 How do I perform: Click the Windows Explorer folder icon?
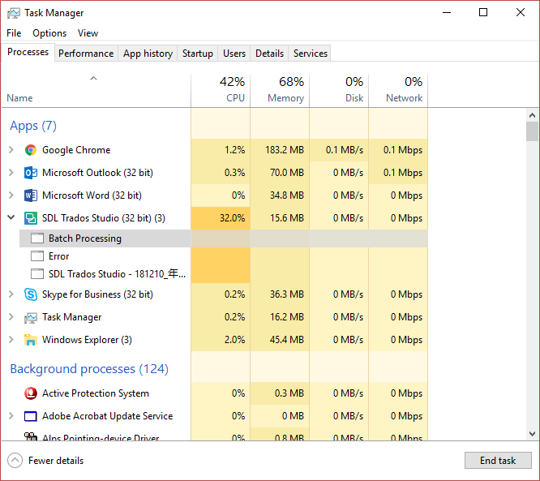31,340
